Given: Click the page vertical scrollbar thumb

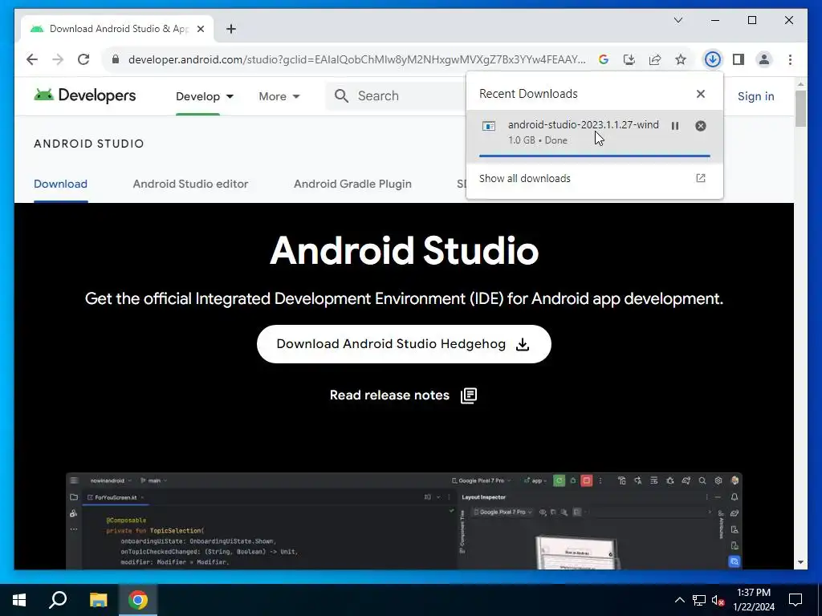Looking at the screenshot, I should [x=800, y=108].
